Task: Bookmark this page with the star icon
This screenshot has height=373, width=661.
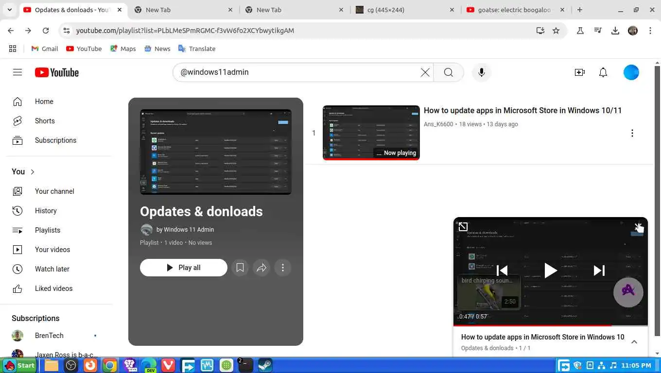Action: point(556,31)
